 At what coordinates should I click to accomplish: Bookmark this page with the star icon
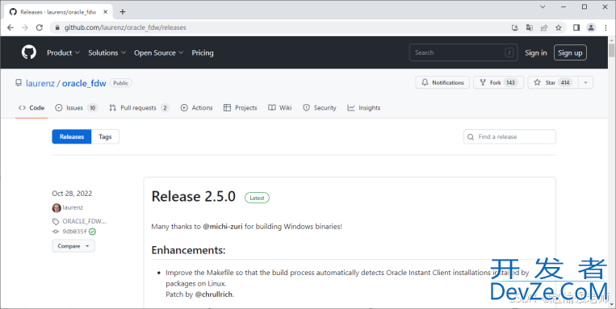[x=558, y=27]
